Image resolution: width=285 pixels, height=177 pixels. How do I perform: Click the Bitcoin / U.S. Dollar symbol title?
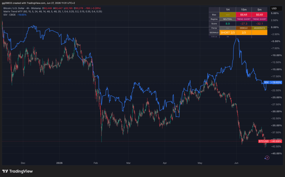click(22, 8)
